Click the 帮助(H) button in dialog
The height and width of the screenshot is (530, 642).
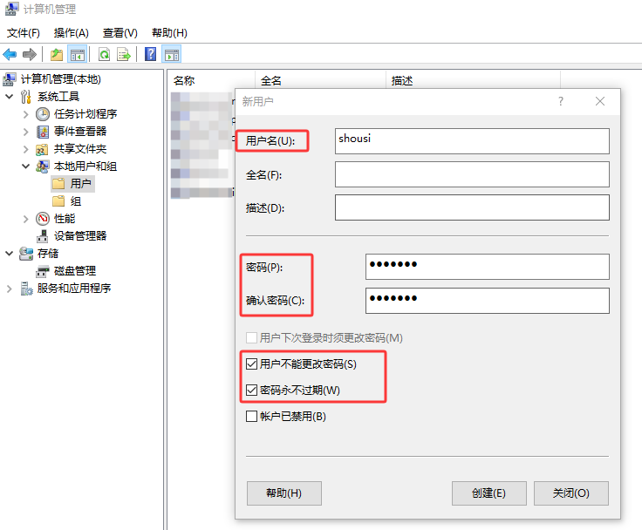(283, 493)
